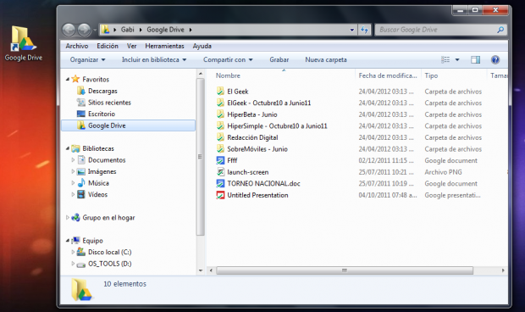Click the Grupo en el hogar icon
The width and height of the screenshot is (525, 312).
tap(75, 218)
